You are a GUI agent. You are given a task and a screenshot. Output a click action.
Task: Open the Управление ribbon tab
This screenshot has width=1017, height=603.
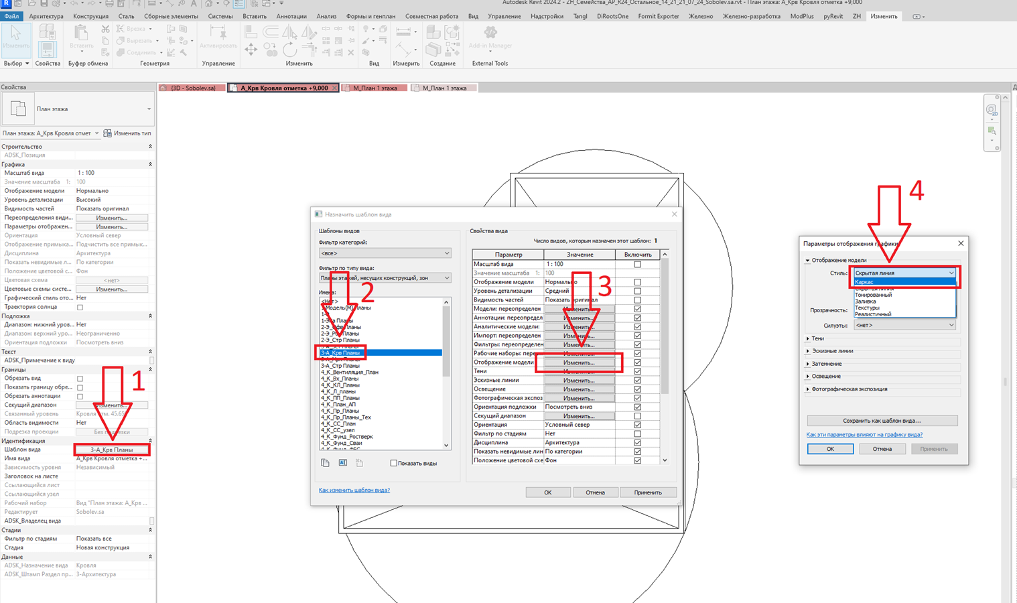[x=504, y=16]
